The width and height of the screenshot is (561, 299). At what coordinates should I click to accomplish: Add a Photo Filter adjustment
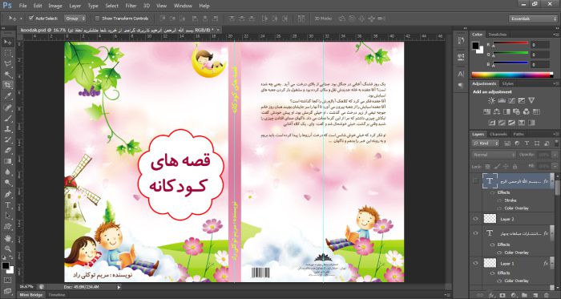(516, 112)
